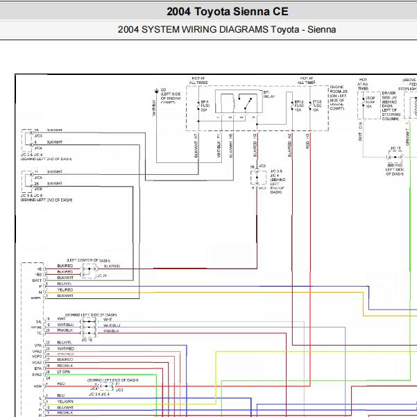Click the J/C 15 junction connector symbol
The image size is (417, 417).
tap(395, 158)
